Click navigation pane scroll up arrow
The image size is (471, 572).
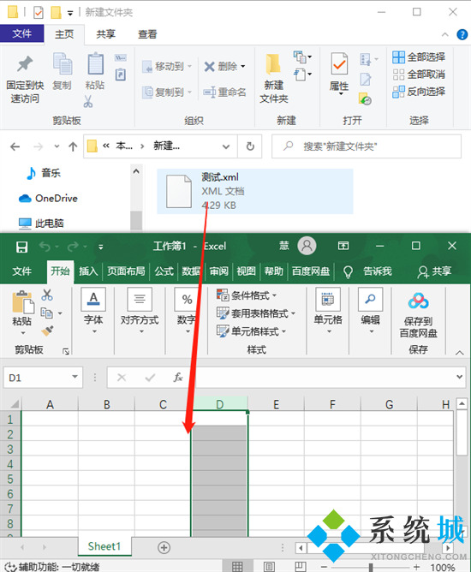pos(136,170)
